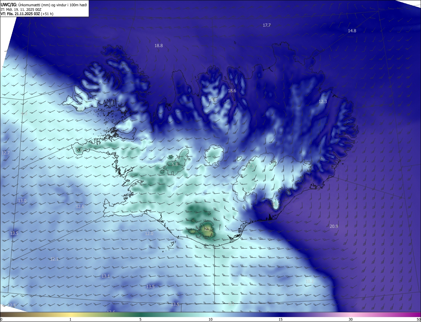Click the '50' tick on the color legend
The image size is (421, 322).
click(418, 319)
